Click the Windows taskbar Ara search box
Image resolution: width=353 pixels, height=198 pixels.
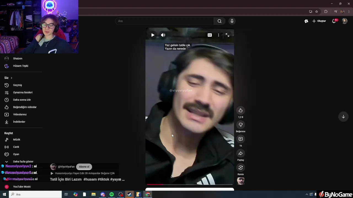[x=35, y=194]
